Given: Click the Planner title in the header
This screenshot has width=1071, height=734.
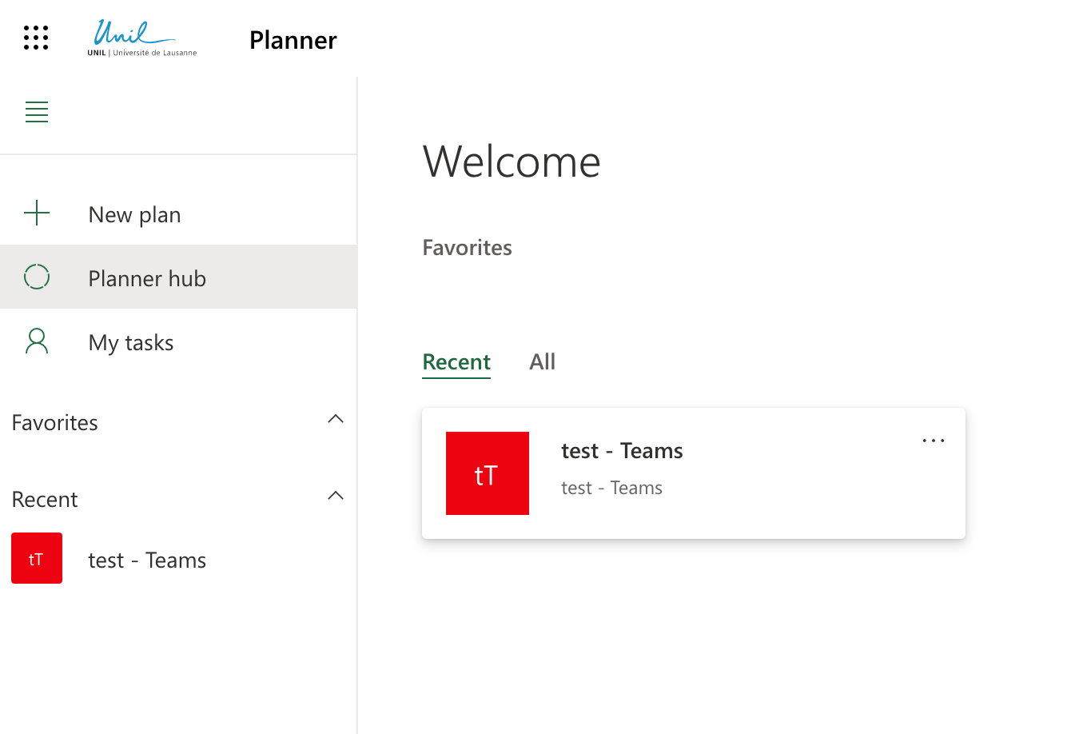Looking at the screenshot, I should click(x=293, y=40).
